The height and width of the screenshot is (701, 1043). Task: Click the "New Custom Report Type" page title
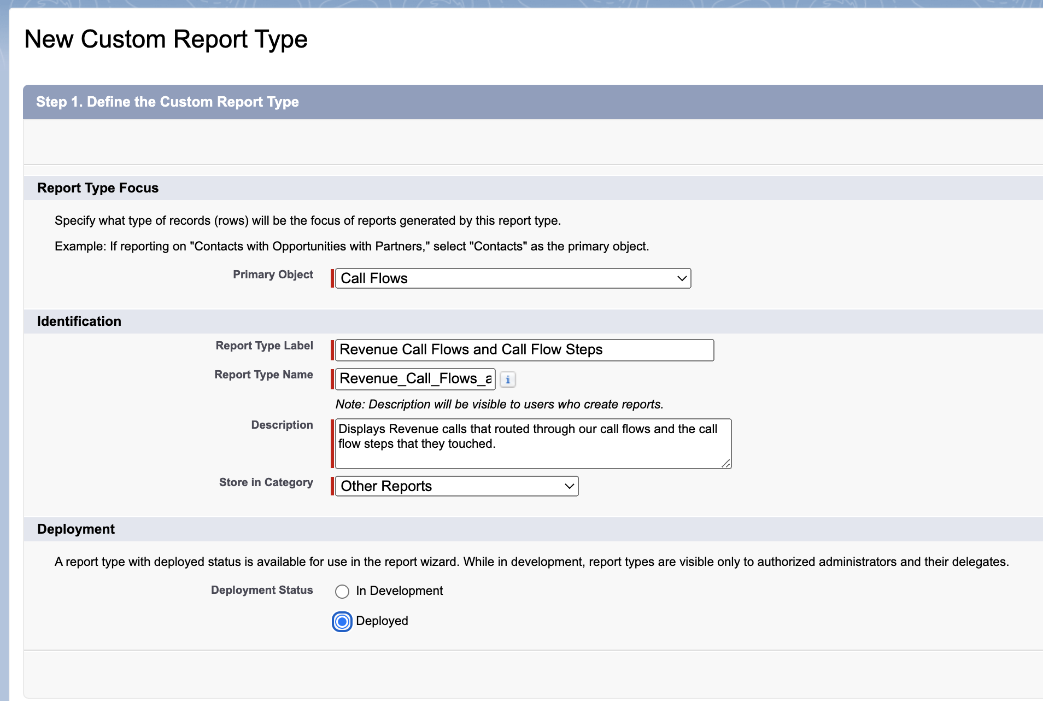coord(166,39)
